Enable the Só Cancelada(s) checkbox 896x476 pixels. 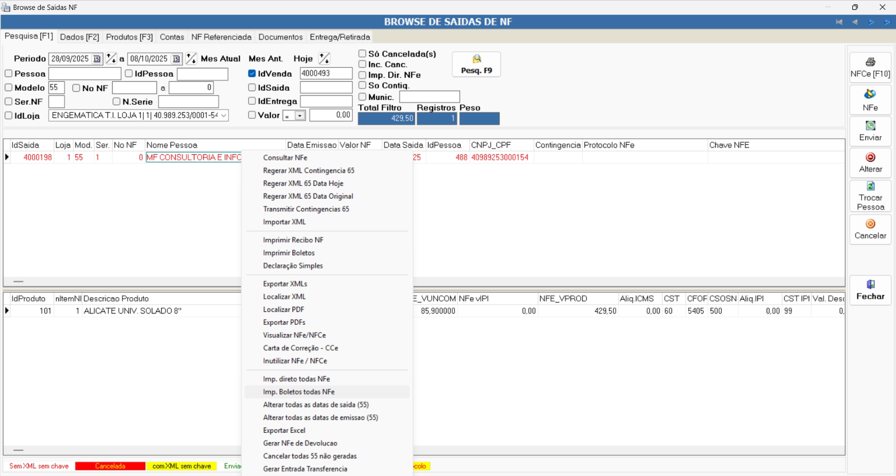362,54
